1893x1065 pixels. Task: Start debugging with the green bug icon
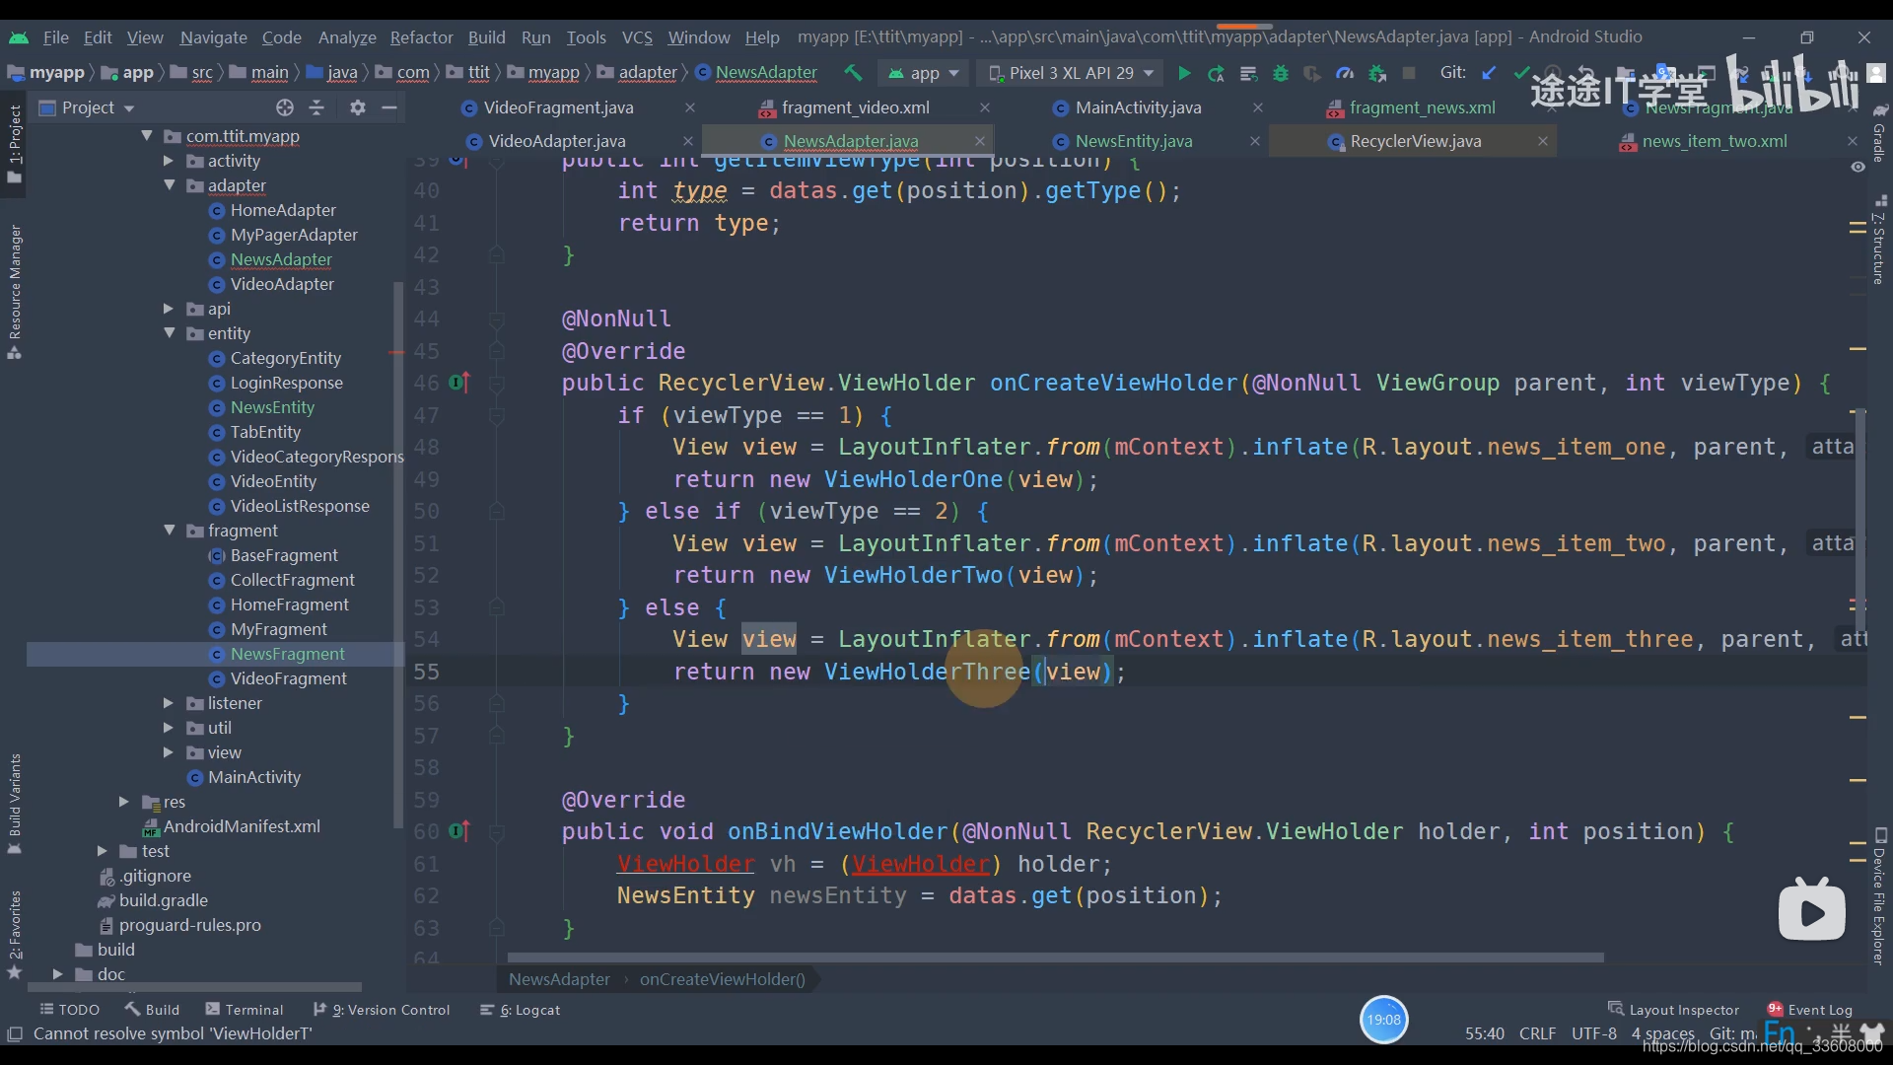[x=1280, y=73]
